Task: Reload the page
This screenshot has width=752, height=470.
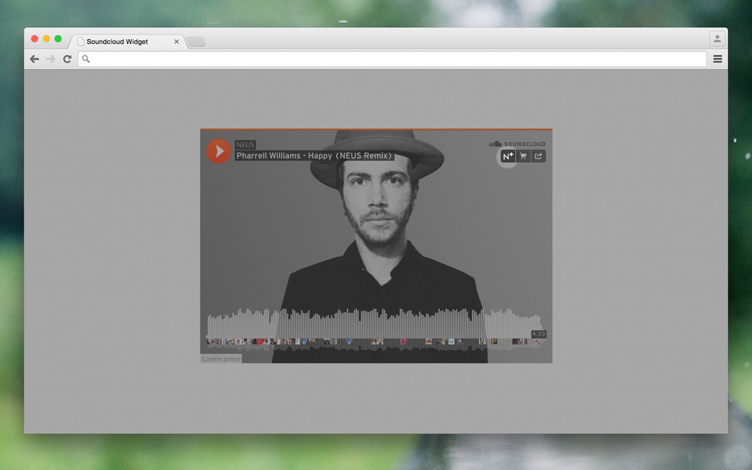Action: click(67, 59)
